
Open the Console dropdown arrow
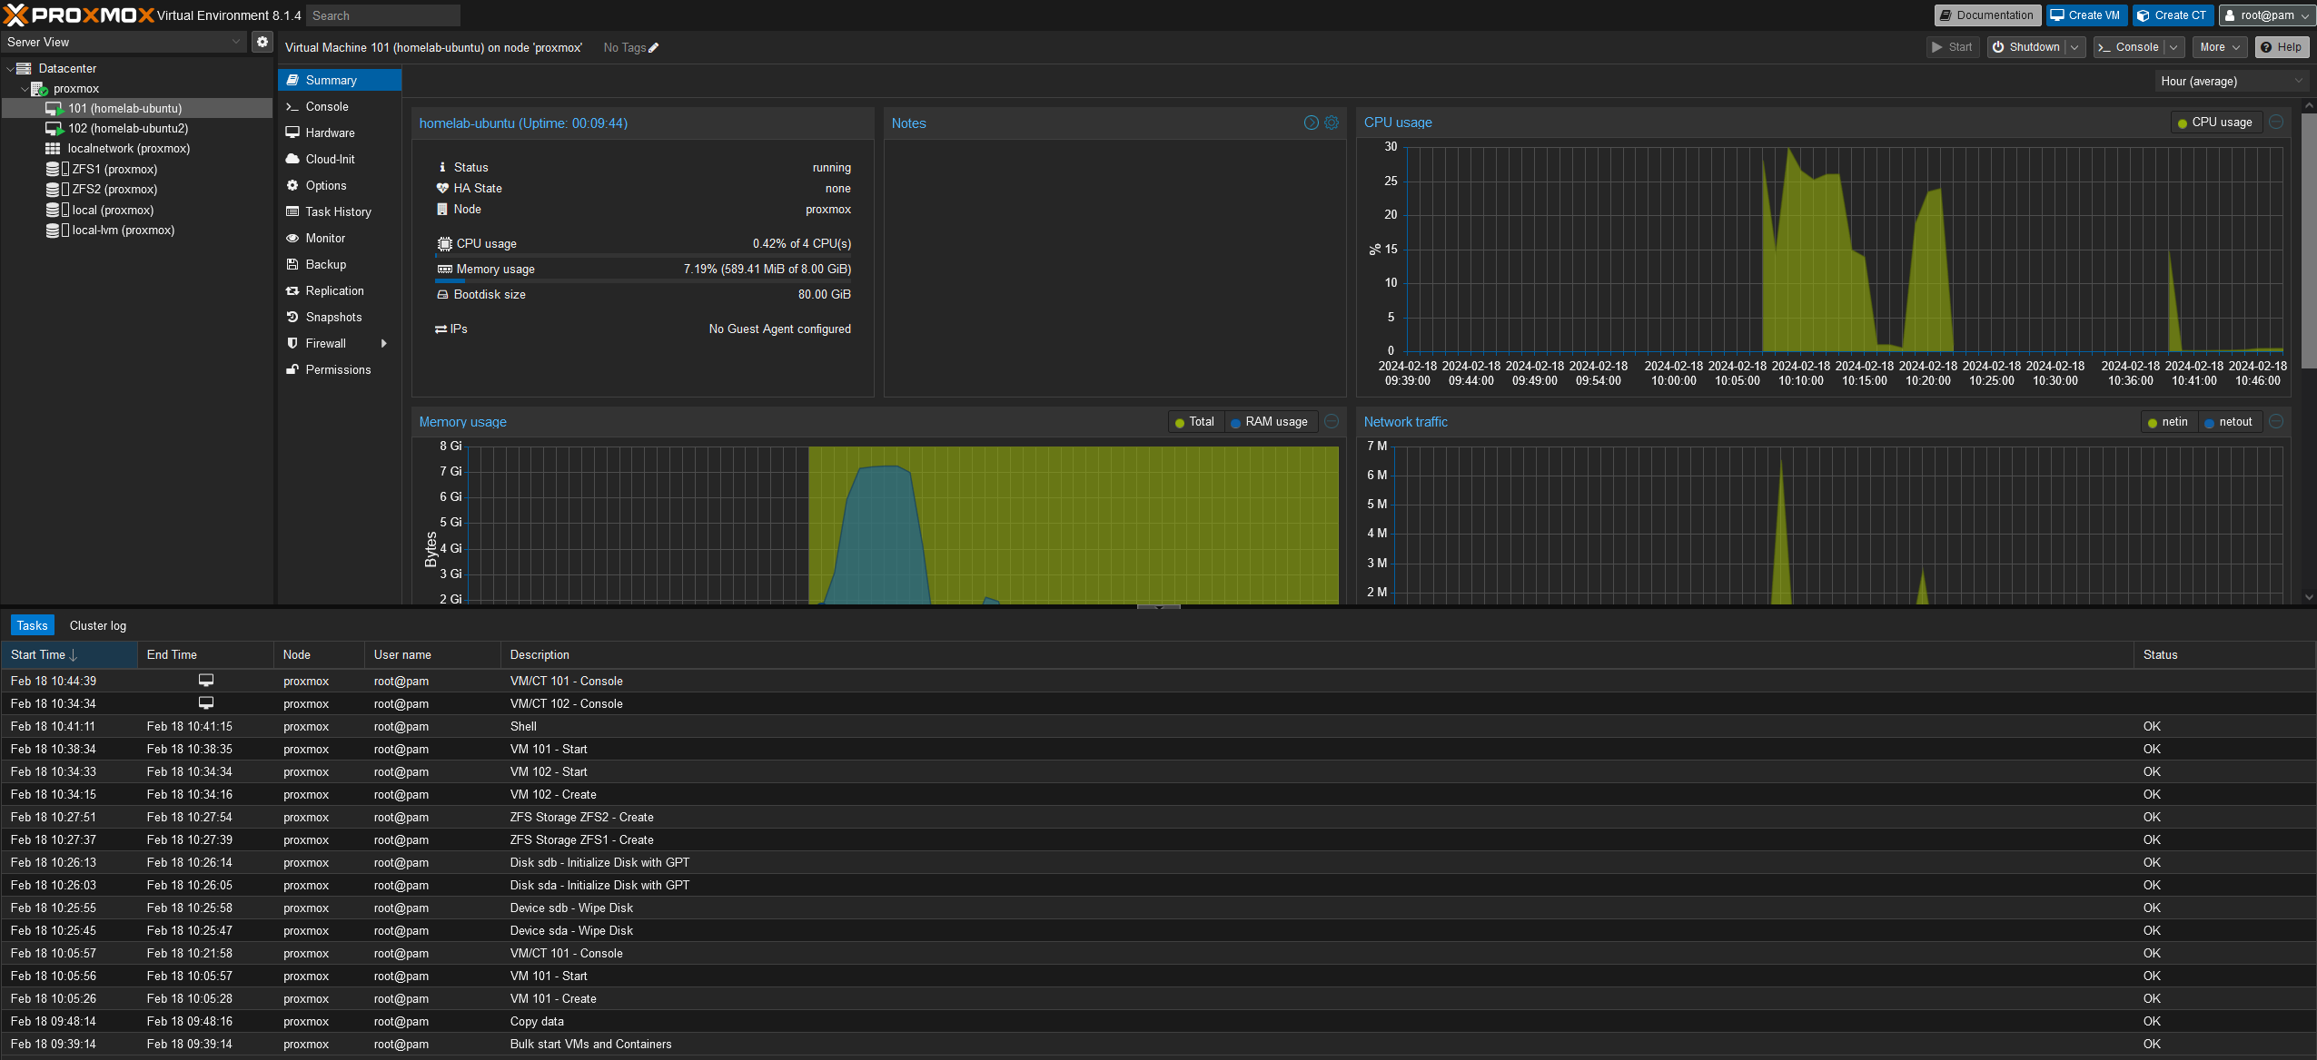(x=2173, y=47)
